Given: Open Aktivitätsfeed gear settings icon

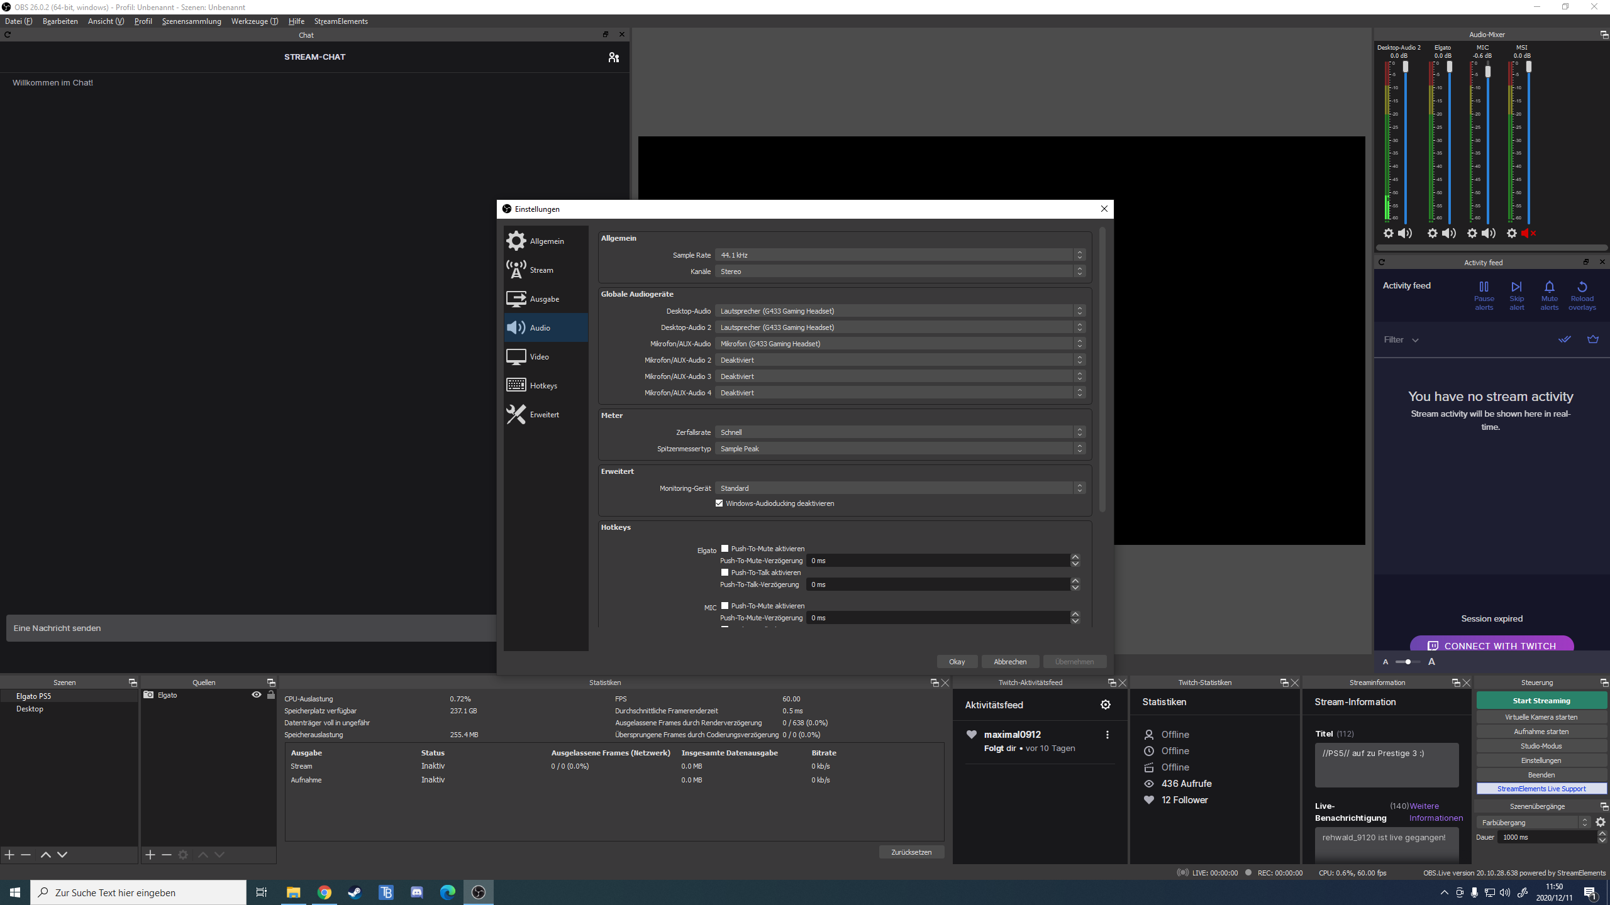Looking at the screenshot, I should (1105, 705).
